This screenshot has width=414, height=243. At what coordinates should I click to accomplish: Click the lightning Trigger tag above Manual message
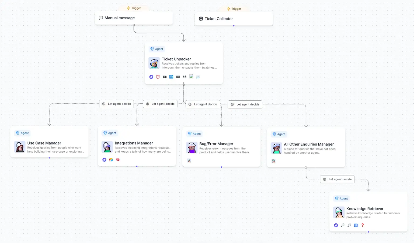pos(134,8)
